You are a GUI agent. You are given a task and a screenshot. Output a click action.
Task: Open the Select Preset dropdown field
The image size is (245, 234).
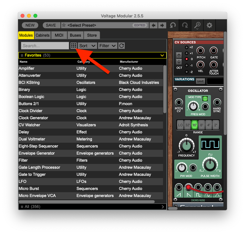click(x=104, y=25)
